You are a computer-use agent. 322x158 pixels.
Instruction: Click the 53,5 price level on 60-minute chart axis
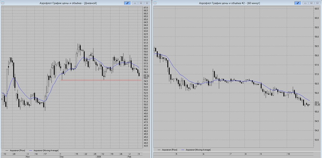[317, 140]
